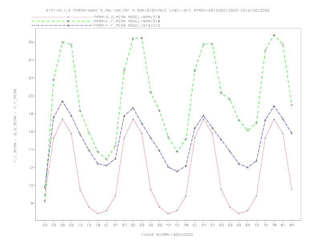Click x-axis tick label 51
The image size is (318, 245).
195,225
